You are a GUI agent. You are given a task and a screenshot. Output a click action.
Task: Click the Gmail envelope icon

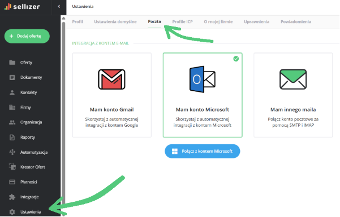click(111, 79)
